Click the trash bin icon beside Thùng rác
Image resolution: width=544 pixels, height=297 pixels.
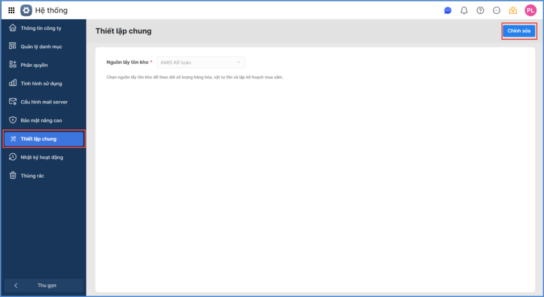click(x=13, y=175)
